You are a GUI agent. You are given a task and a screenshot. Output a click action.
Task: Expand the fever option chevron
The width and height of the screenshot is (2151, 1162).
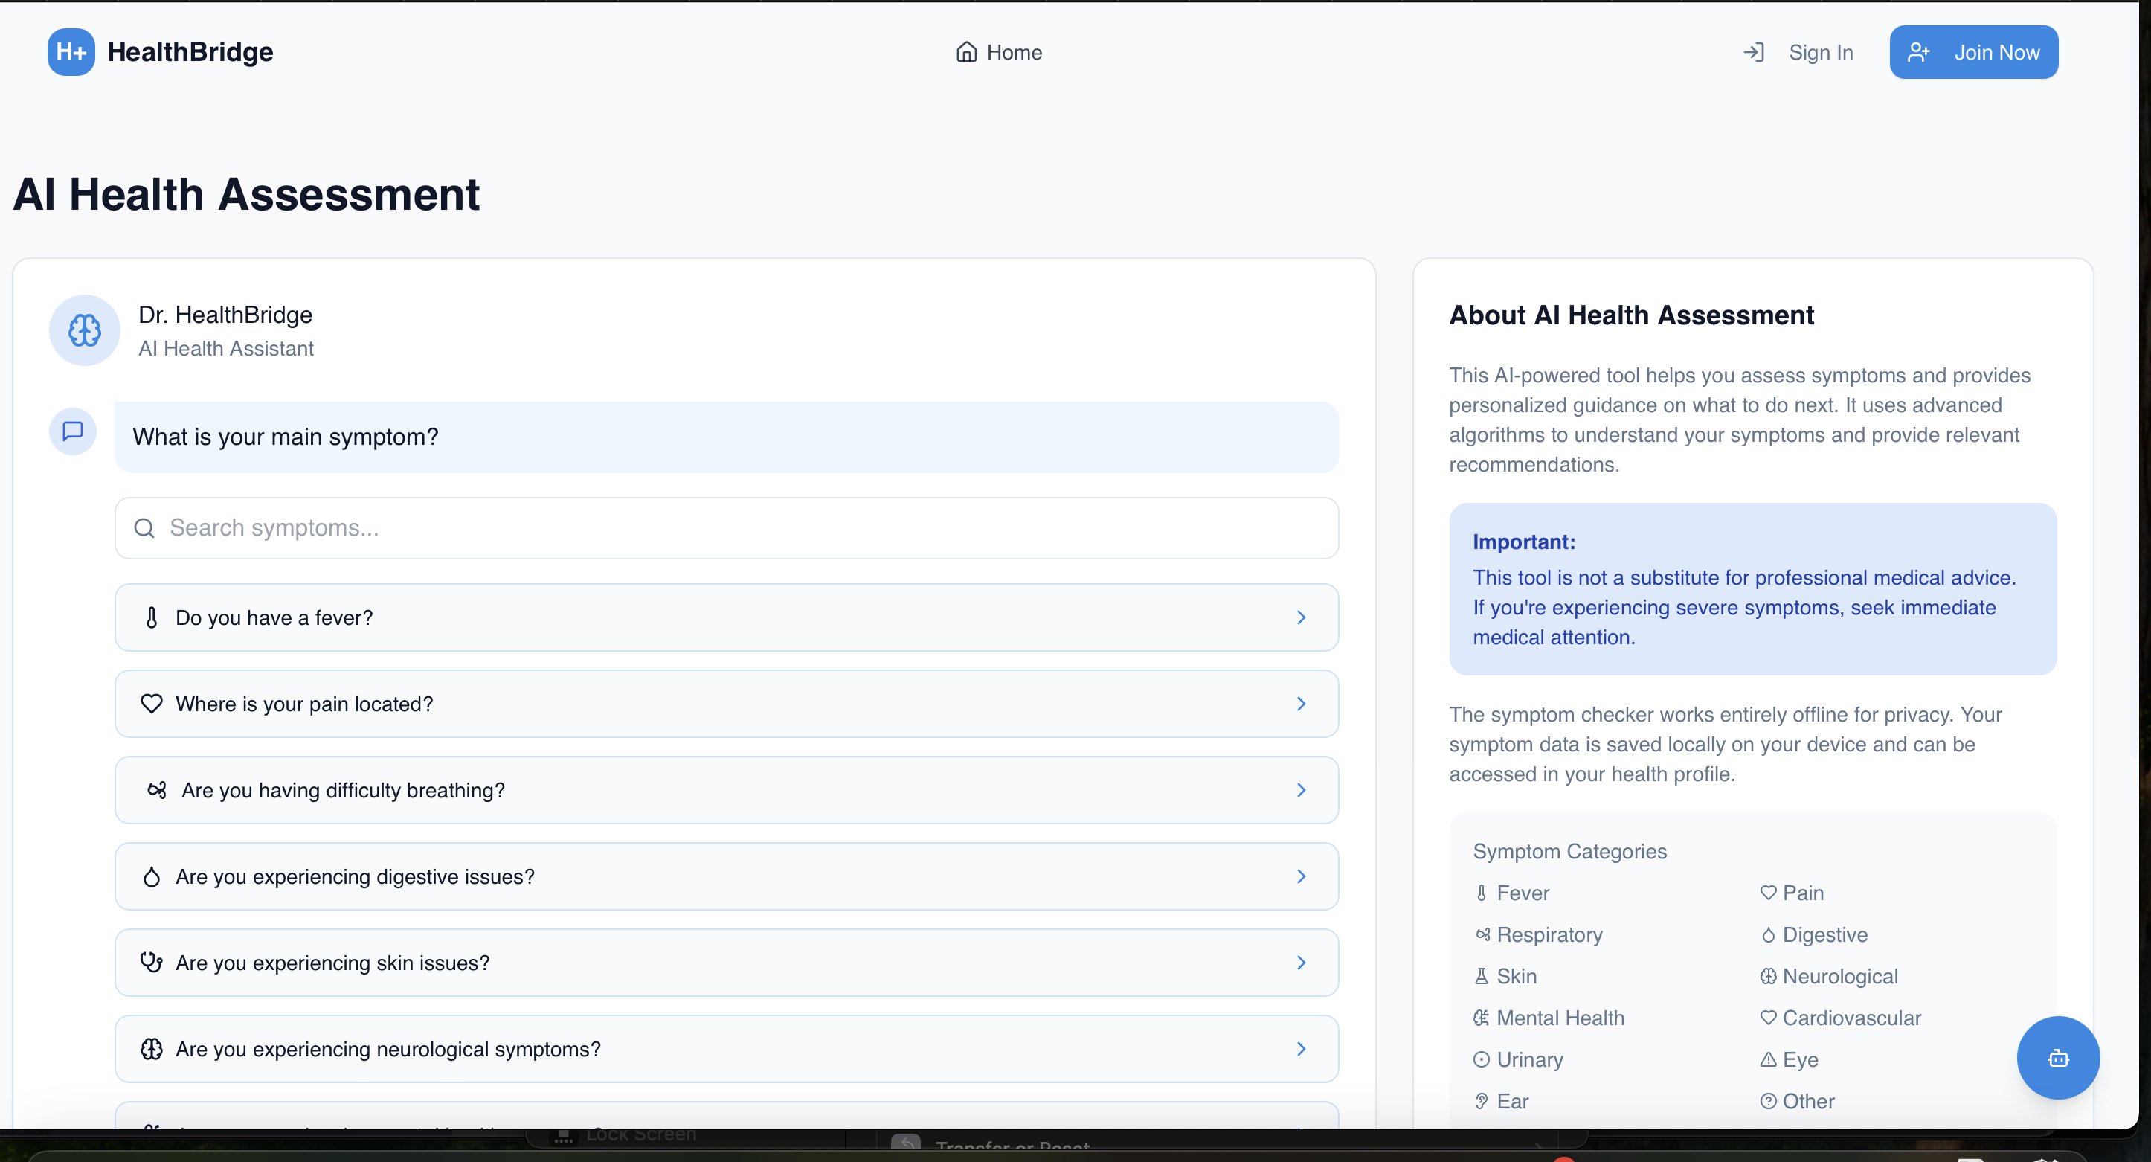coord(1300,617)
